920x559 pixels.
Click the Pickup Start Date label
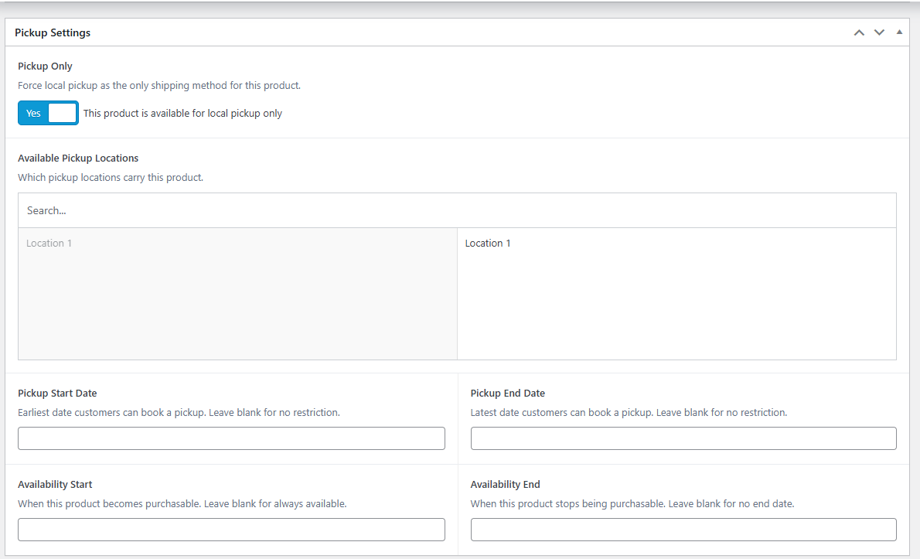[57, 394]
